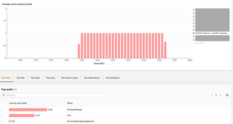
Task: Click the Max vCPUs legend entry
Action: tap(199, 43)
